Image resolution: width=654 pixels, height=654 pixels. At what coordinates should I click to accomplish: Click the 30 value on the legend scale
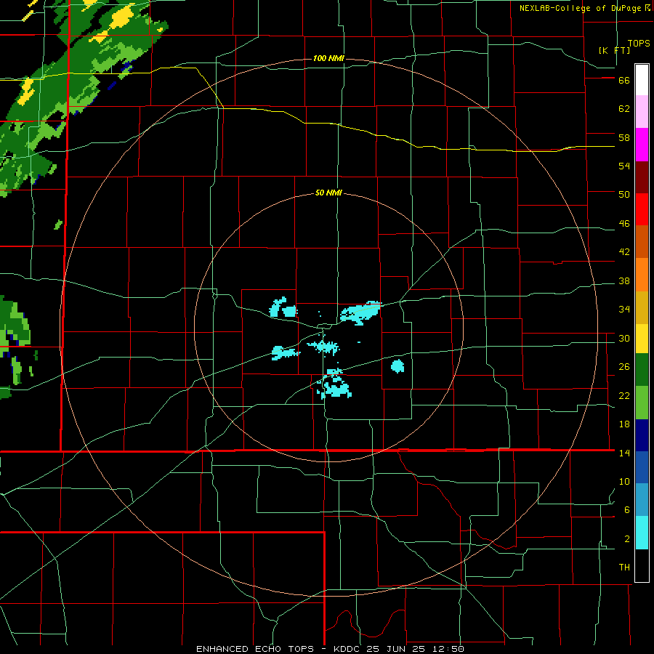click(x=624, y=338)
